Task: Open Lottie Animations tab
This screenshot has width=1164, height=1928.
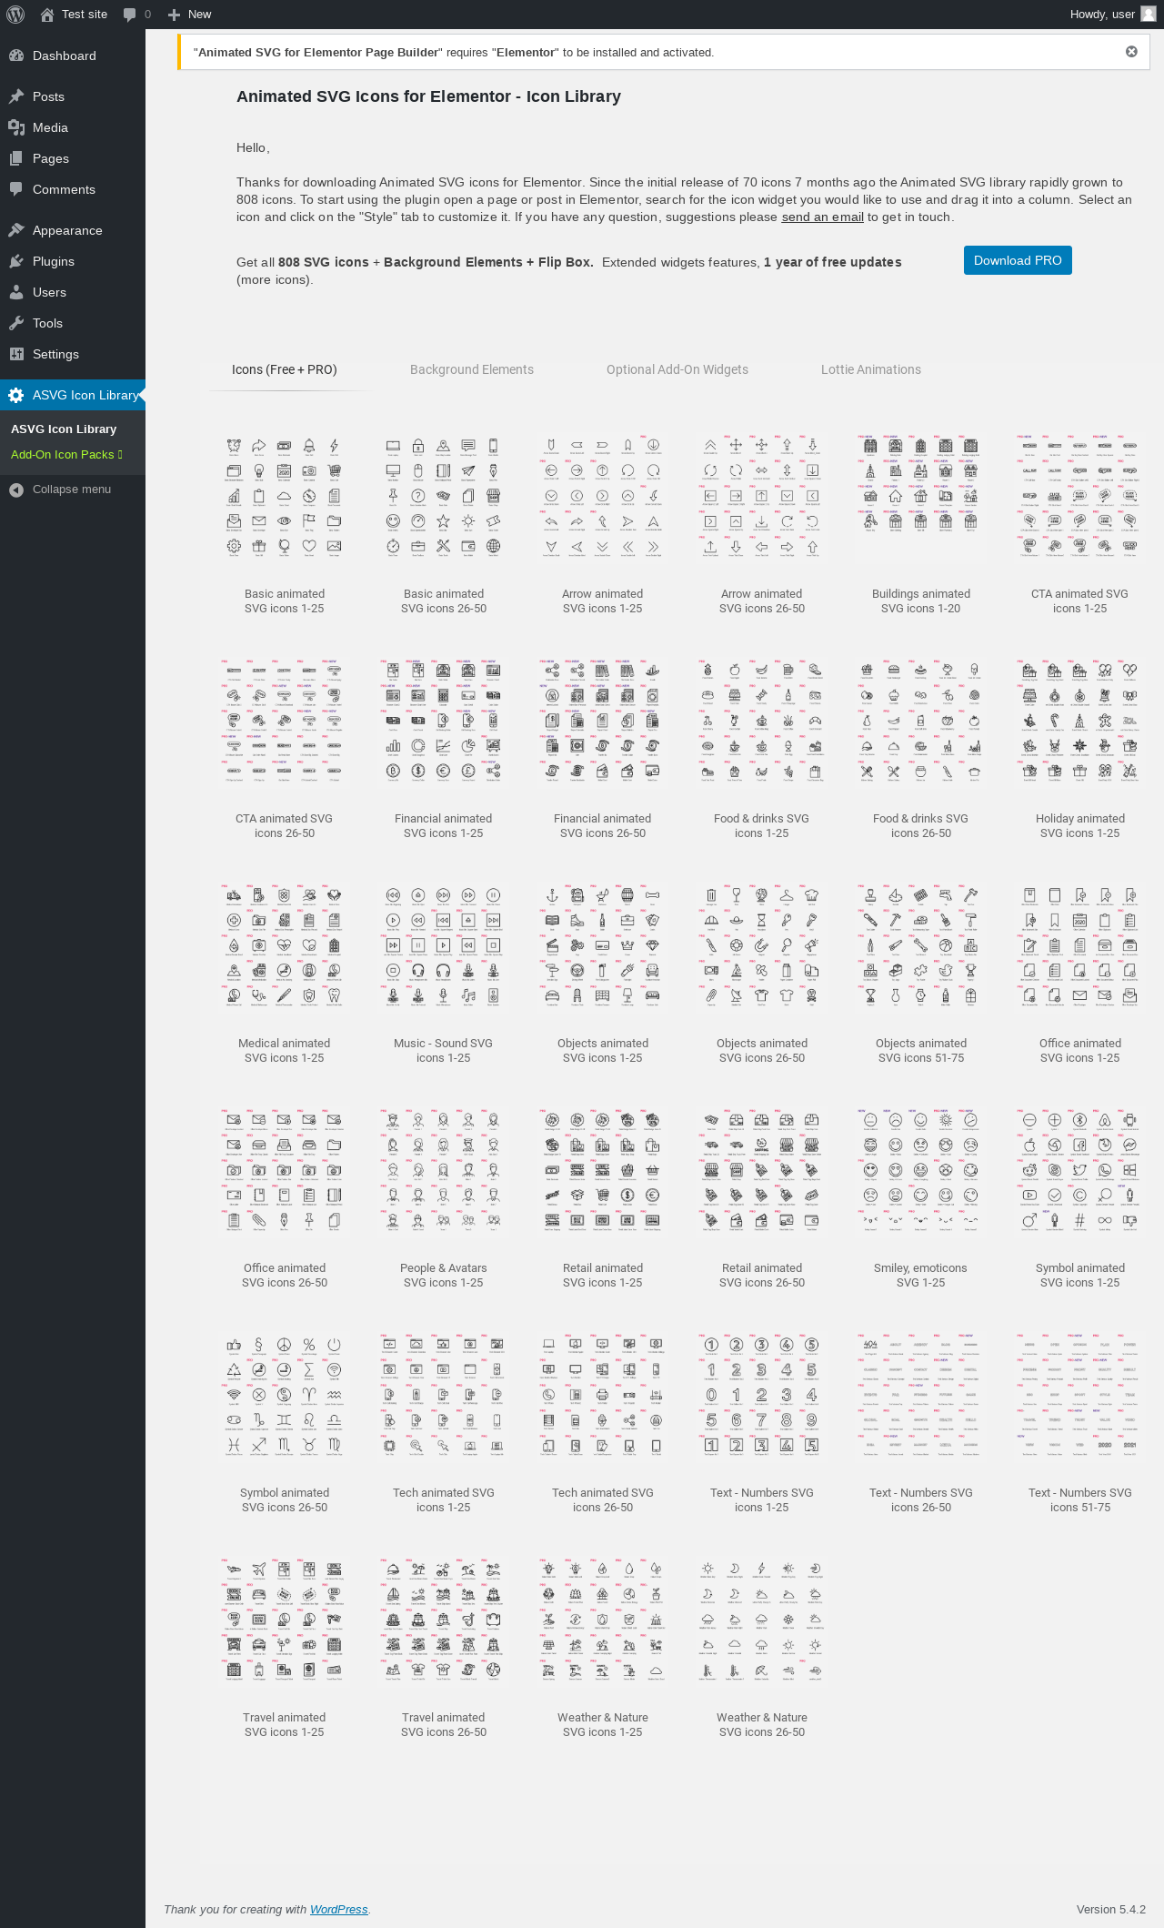Action: pos(871,369)
